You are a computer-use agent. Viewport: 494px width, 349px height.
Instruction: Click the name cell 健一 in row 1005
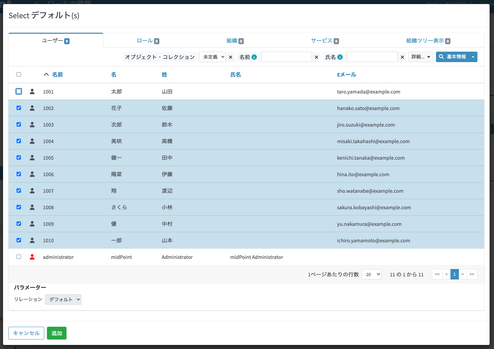click(116, 158)
